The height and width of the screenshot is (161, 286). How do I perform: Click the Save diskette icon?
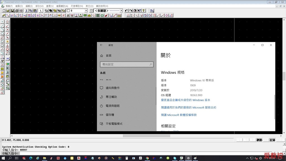[x=13, y=11]
